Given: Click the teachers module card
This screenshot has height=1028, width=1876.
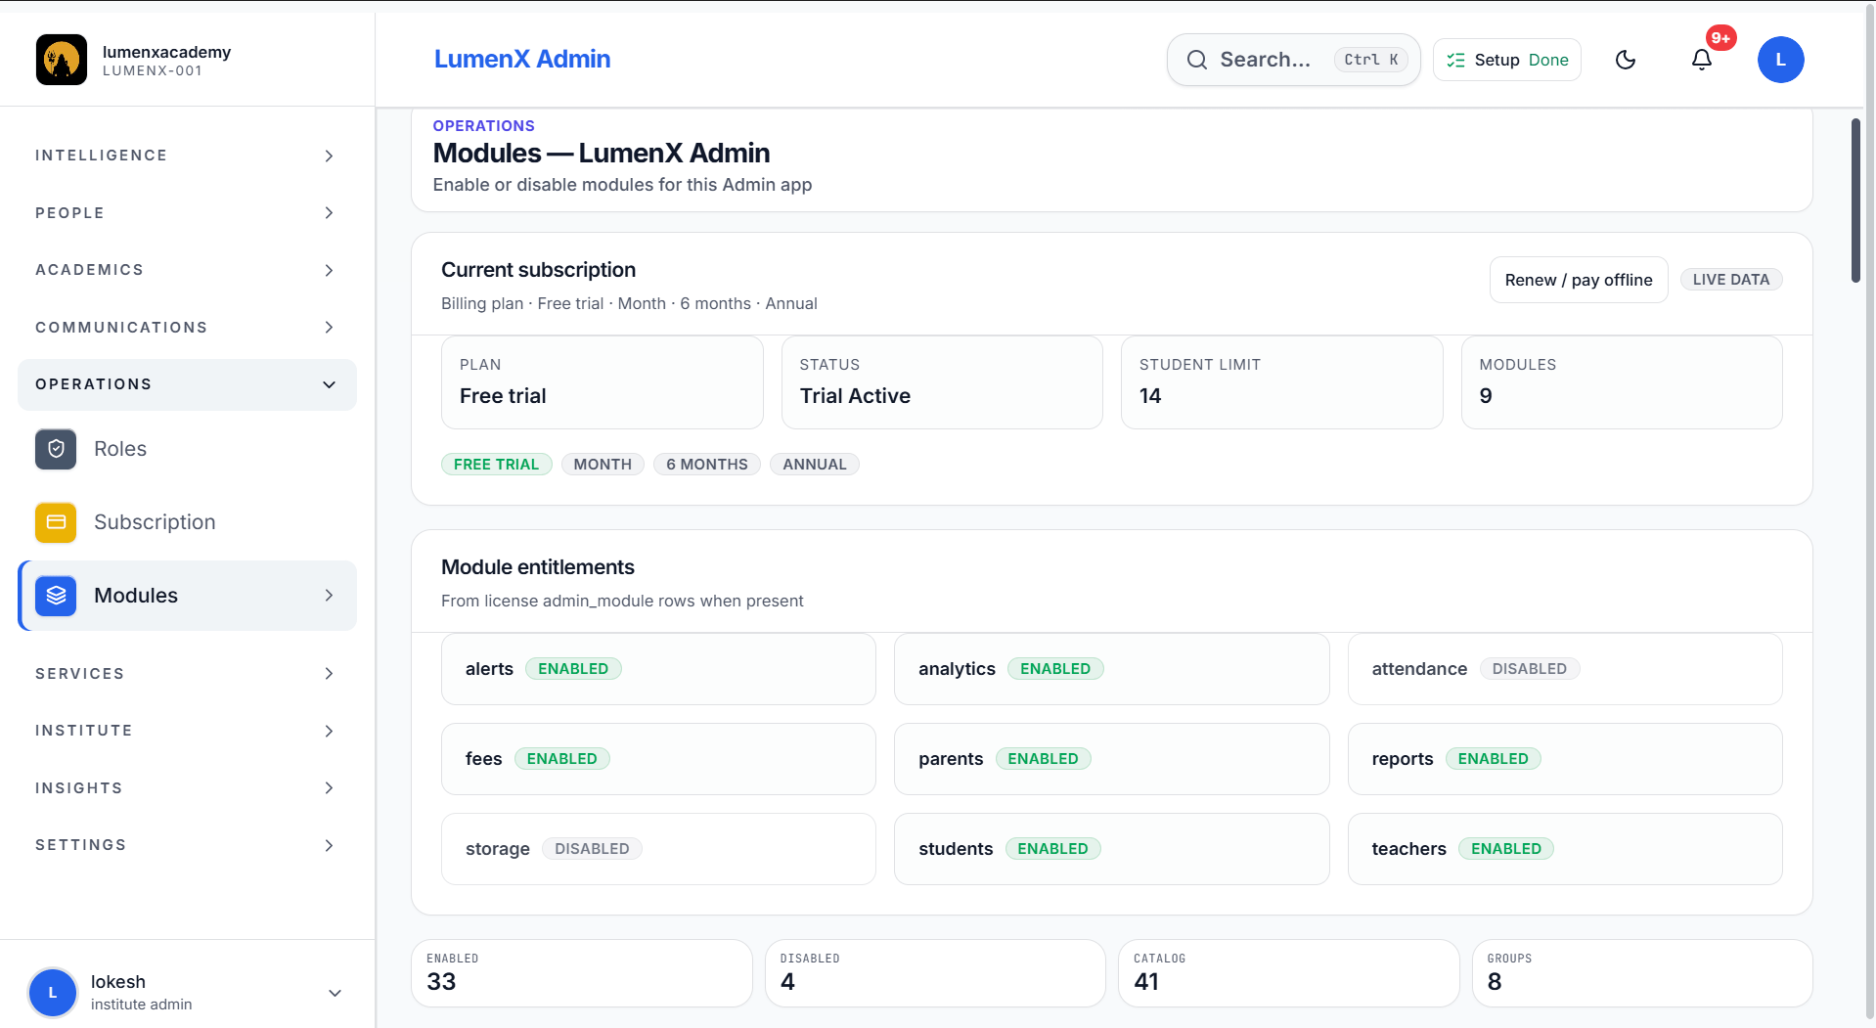Looking at the screenshot, I should [1565, 849].
